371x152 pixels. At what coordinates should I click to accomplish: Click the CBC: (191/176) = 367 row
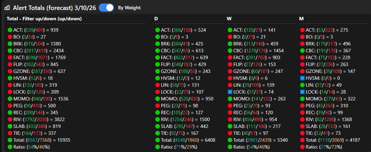pos(325,51)
